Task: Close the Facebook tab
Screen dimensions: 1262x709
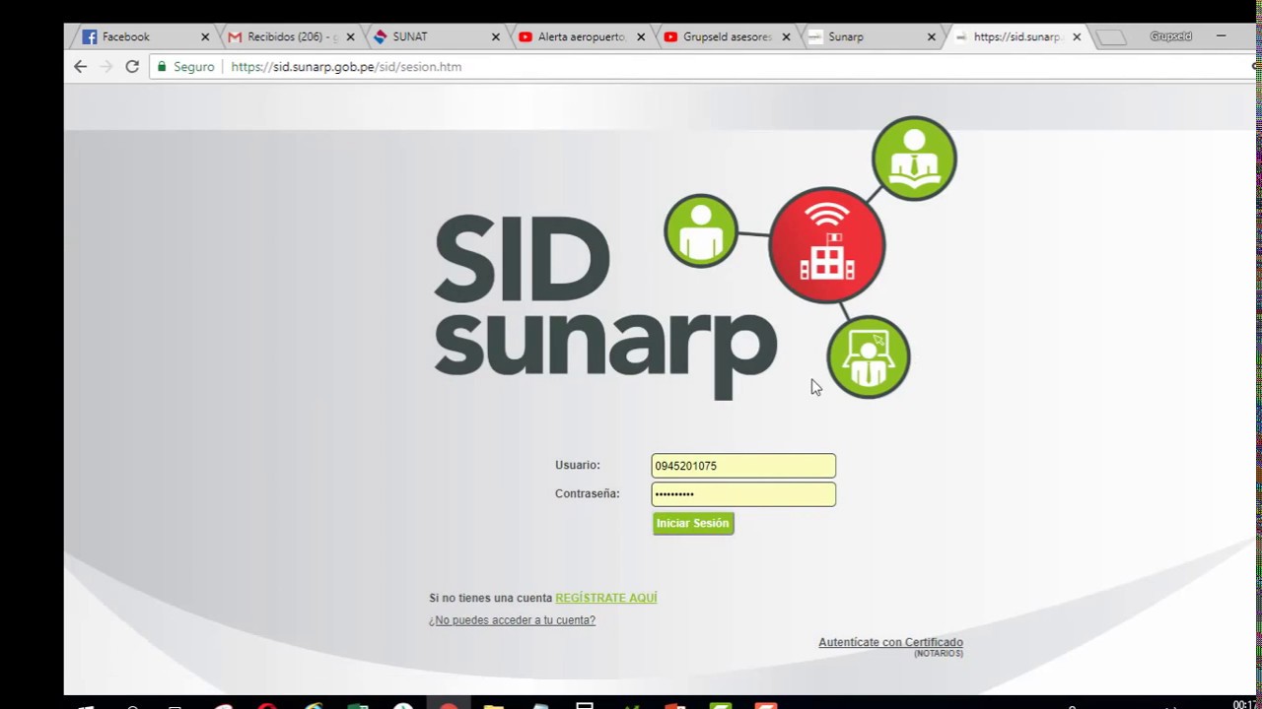Action: click(x=205, y=37)
